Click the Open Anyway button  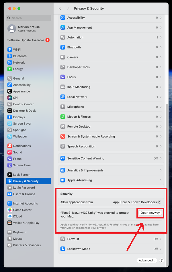tap(150, 213)
